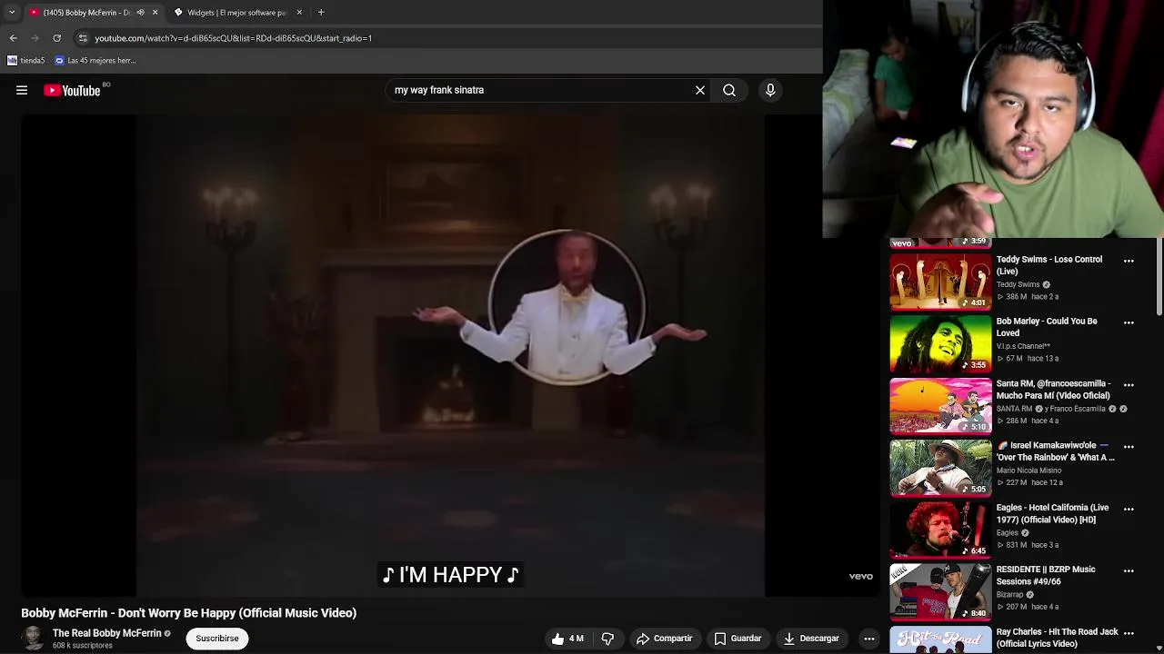1164x654 pixels.
Task: Open tienda5 bookmark
Action: point(26,61)
